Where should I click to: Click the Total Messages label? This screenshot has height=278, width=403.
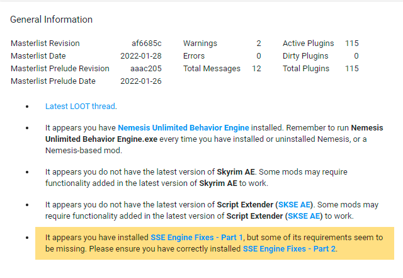point(212,69)
